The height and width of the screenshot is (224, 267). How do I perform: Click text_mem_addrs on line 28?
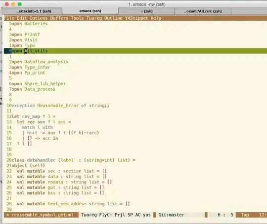[66, 204]
